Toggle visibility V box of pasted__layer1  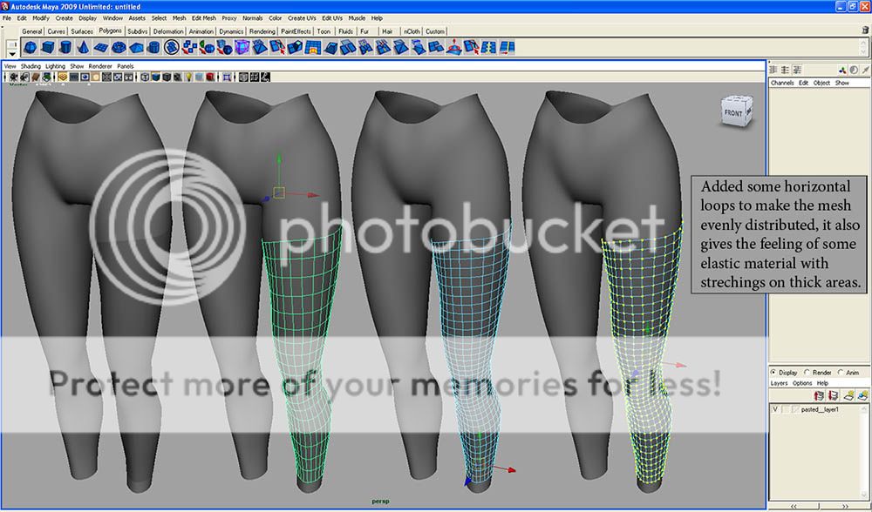[x=775, y=409]
